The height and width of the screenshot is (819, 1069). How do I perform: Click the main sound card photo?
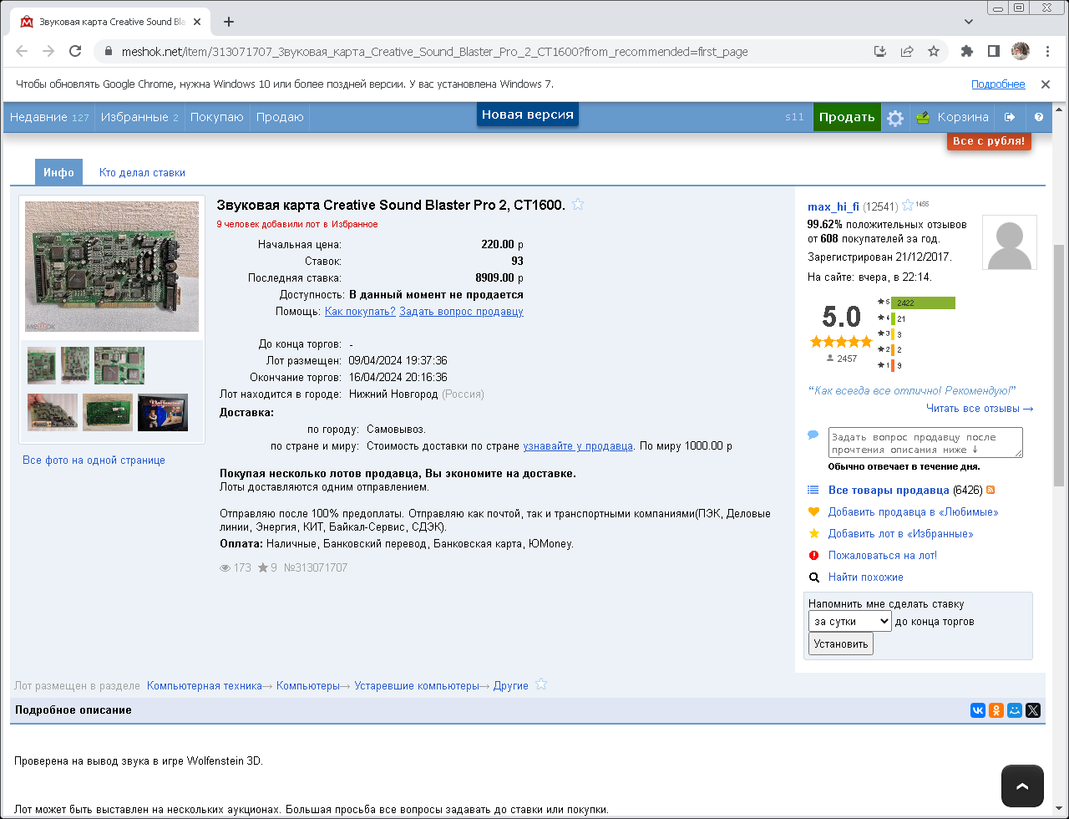pos(112,267)
